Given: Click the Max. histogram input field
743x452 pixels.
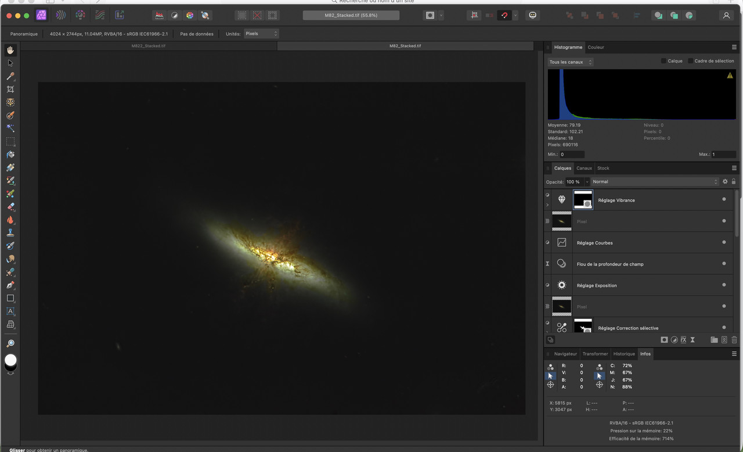Looking at the screenshot, I should point(724,155).
